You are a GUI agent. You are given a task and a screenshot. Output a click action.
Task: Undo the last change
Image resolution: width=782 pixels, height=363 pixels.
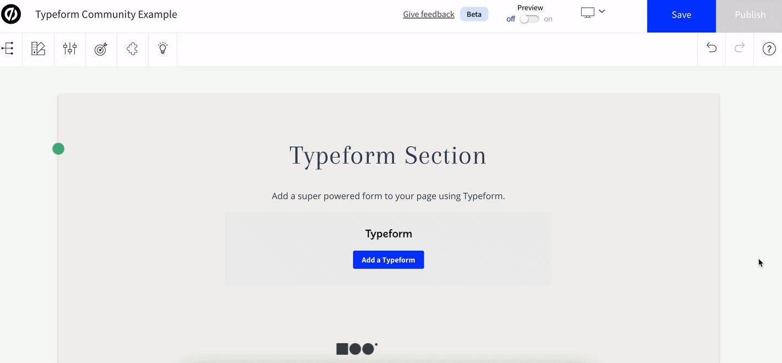coord(712,48)
